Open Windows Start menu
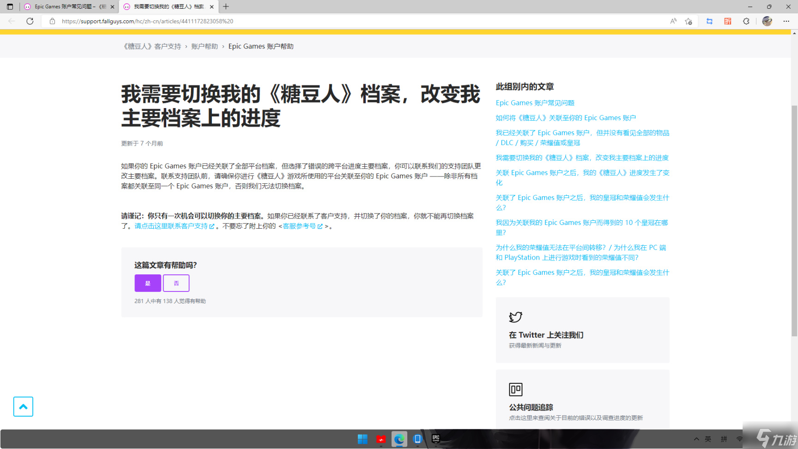798x449 pixels. coord(363,439)
